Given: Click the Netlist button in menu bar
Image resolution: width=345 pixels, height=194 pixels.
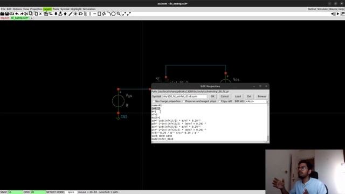Looking at the screenshot, I should point(312,9).
